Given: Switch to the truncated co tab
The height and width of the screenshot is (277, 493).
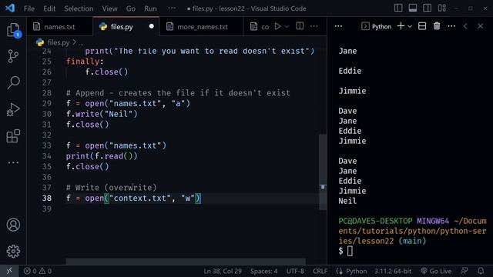Looking at the screenshot, I should pyautogui.click(x=260, y=27).
